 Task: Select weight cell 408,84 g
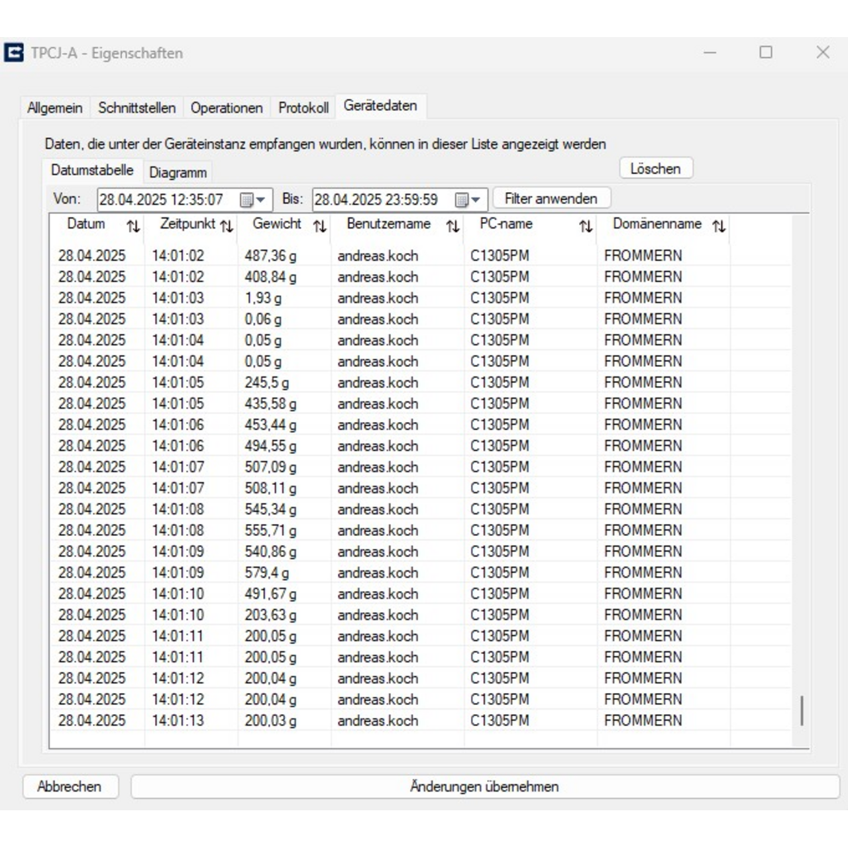pos(270,277)
